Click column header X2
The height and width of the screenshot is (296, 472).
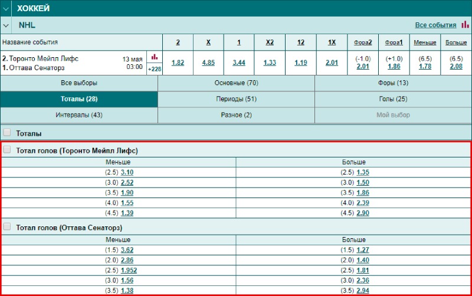coord(270,42)
